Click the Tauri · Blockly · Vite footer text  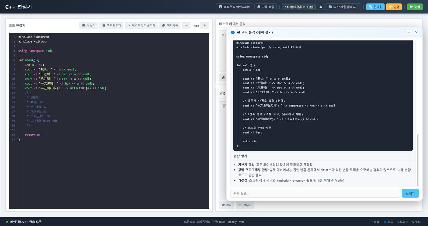(x=231, y=222)
